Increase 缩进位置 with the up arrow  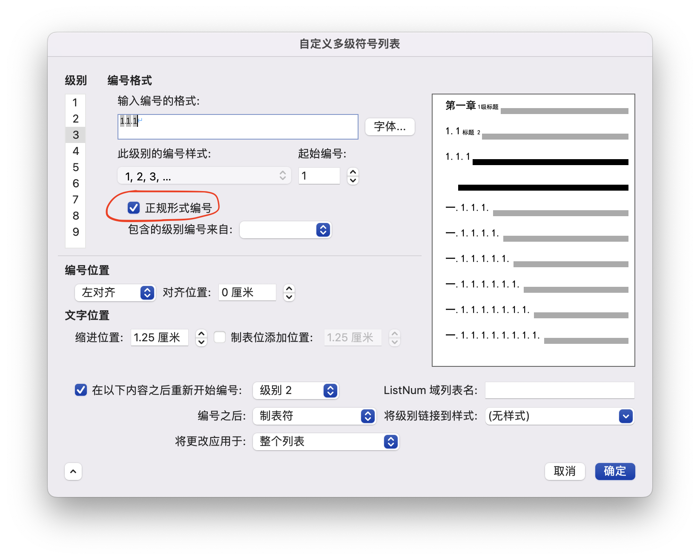(x=201, y=334)
